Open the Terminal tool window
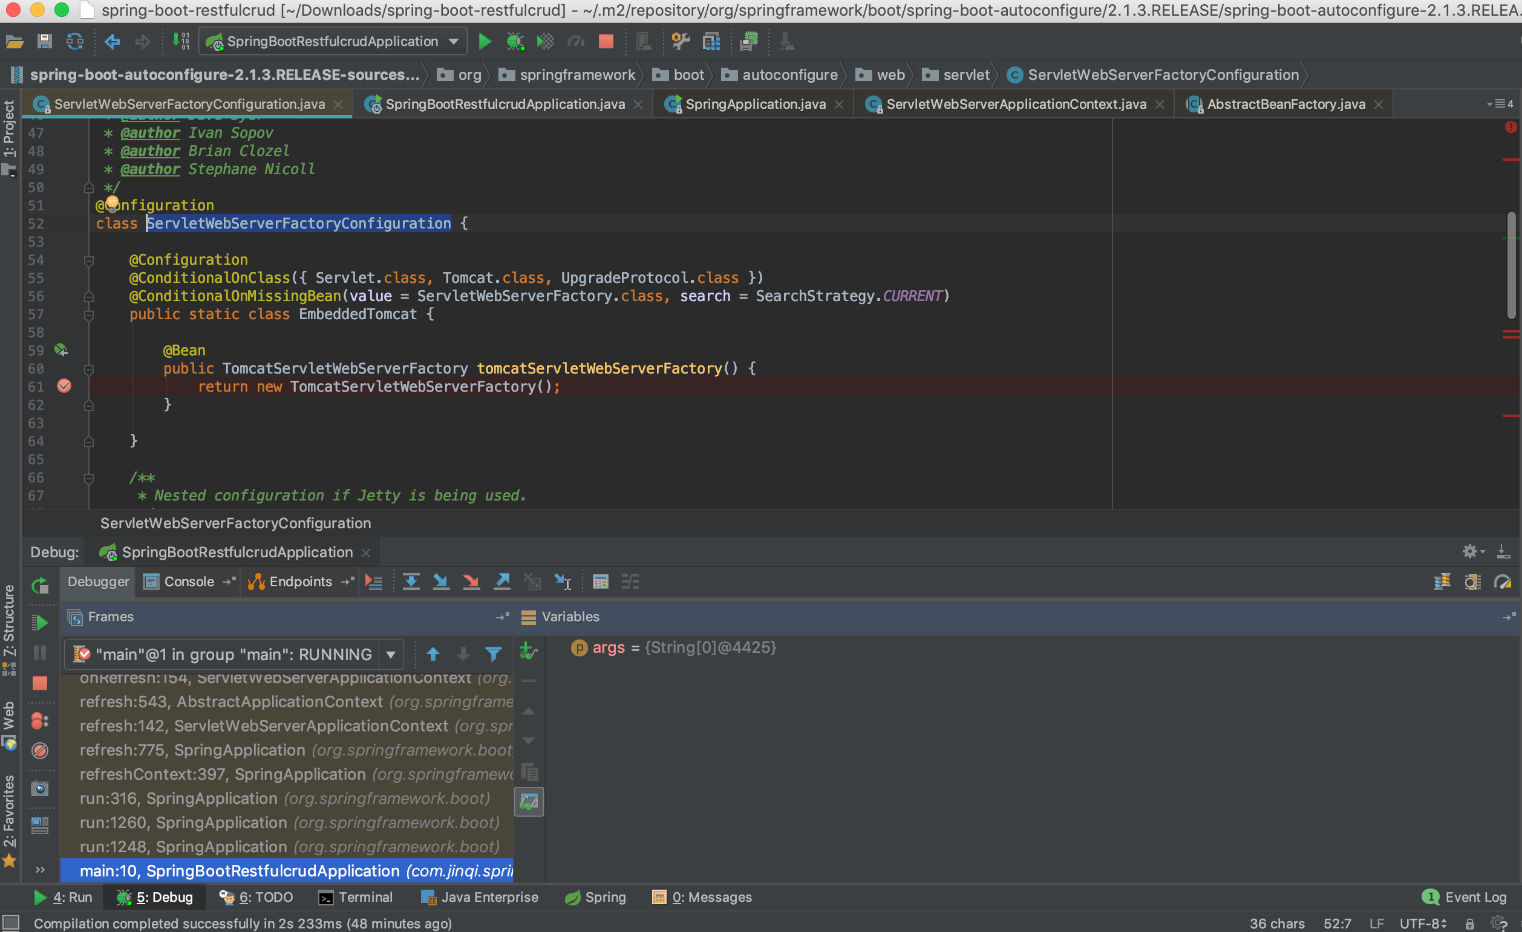This screenshot has width=1522, height=932. click(x=356, y=897)
